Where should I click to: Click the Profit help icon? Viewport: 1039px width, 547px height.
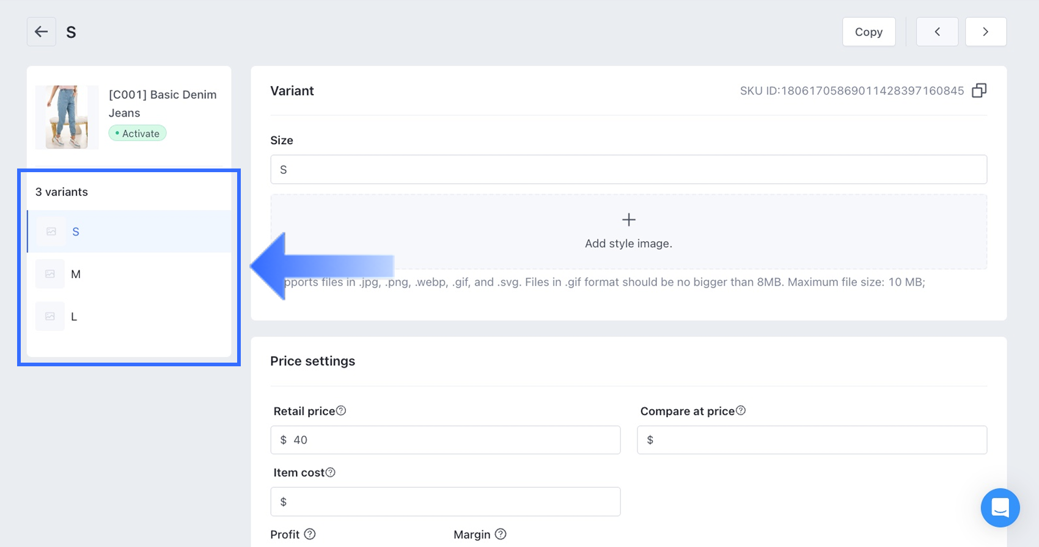click(310, 534)
